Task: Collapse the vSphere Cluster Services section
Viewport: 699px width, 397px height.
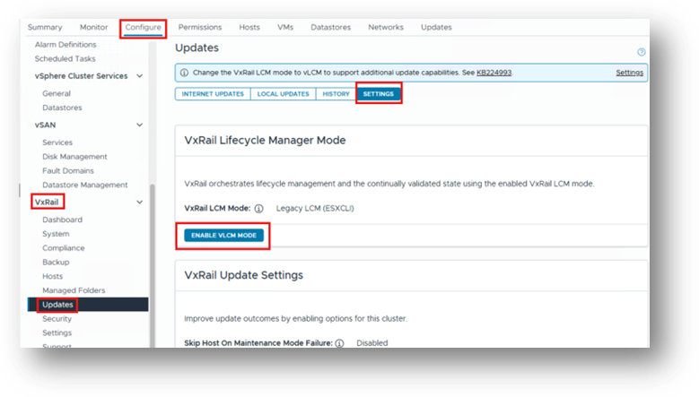Action: (140, 76)
